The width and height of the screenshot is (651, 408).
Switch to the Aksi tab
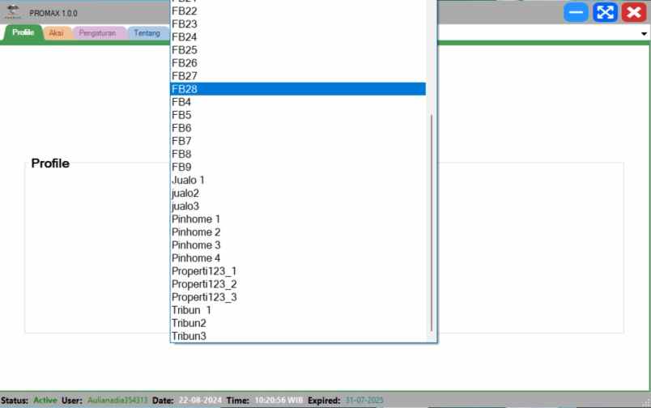tap(56, 33)
